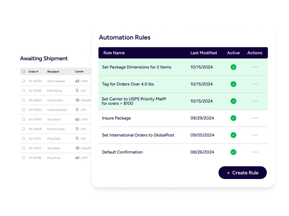The width and height of the screenshot is (289, 216).
Task: Click UPS carrier icon for order AZ-44198
Action: coord(77,91)
